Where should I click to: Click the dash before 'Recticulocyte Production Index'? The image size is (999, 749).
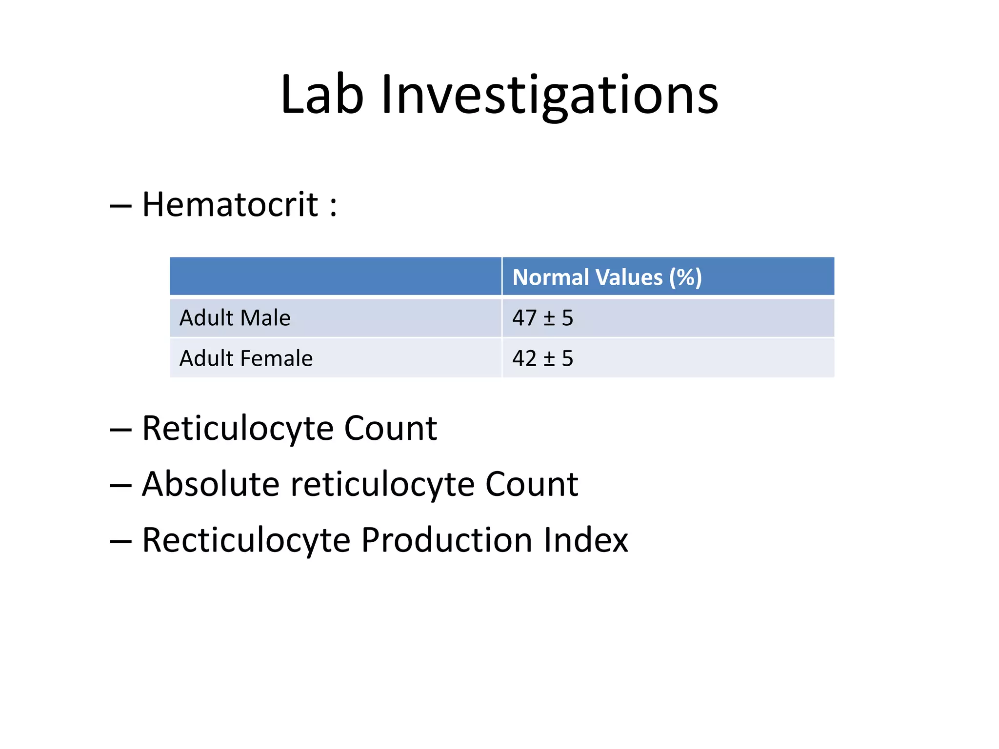[x=120, y=542]
